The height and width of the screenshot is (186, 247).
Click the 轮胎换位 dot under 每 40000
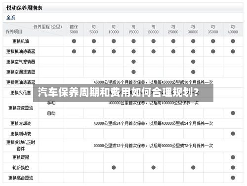(233, 168)
